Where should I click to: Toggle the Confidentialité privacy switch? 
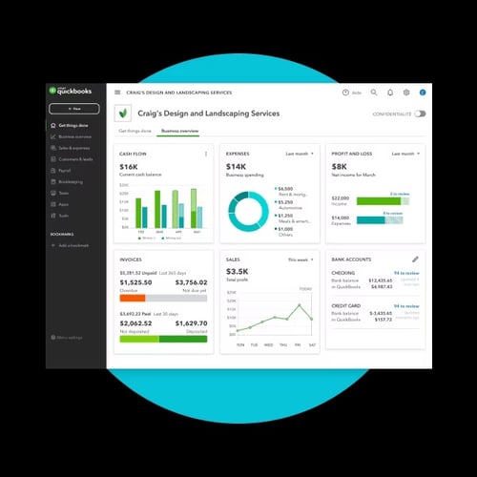tap(420, 114)
